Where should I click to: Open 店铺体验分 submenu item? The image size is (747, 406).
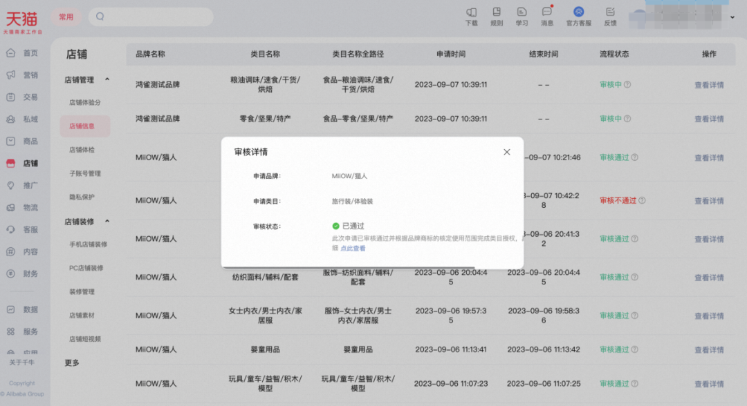click(85, 103)
